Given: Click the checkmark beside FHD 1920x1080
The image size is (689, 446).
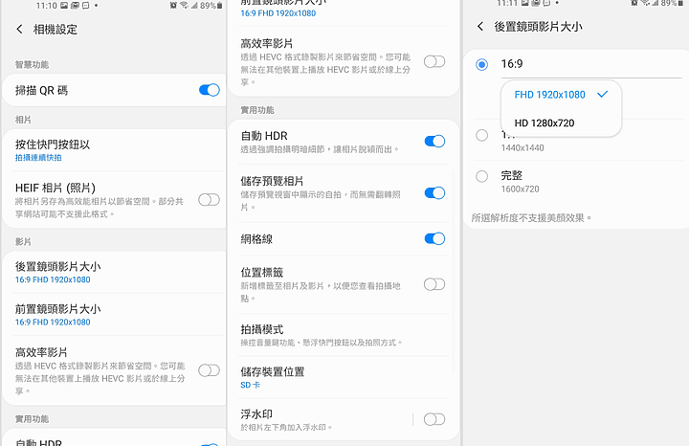Looking at the screenshot, I should [x=603, y=94].
